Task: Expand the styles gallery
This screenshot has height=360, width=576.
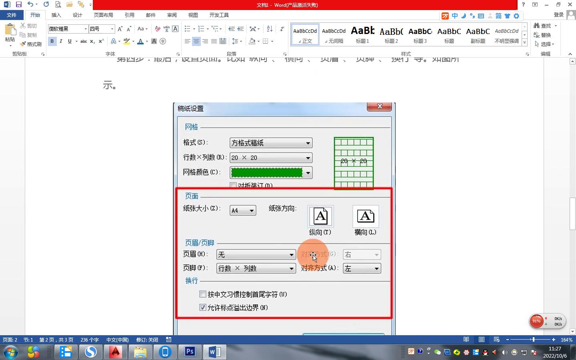Action: point(524,42)
